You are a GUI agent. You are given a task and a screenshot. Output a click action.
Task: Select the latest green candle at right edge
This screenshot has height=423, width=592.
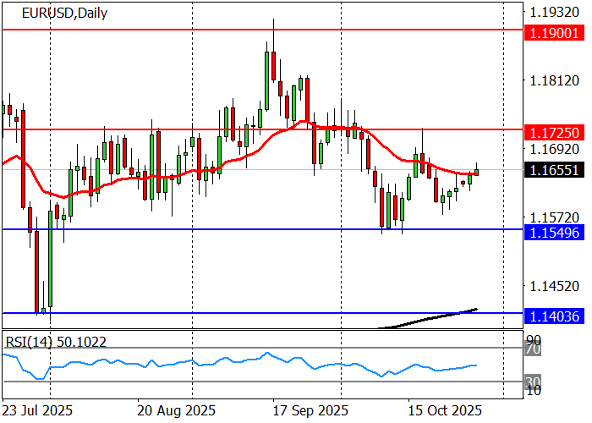477,172
